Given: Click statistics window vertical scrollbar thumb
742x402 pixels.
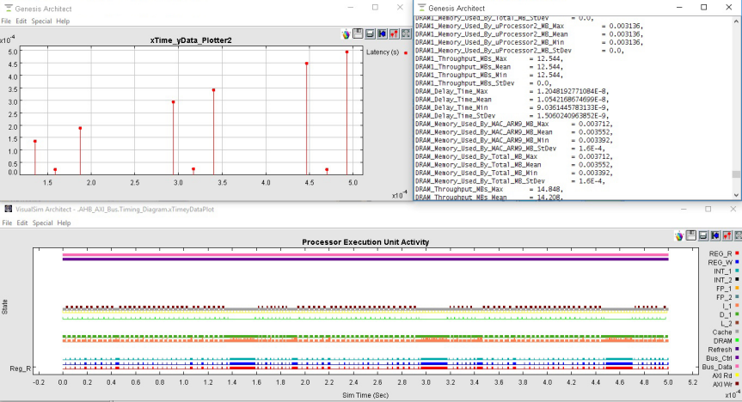Looking at the screenshot, I should [736, 174].
